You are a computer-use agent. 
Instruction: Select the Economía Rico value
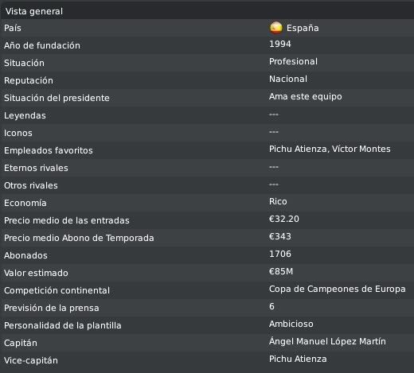pyautogui.click(x=278, y=201)
